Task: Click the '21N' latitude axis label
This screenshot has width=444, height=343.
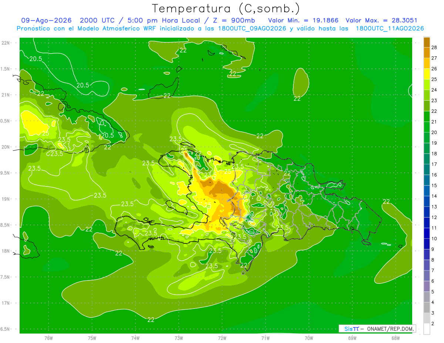Action: pos(6,95)
